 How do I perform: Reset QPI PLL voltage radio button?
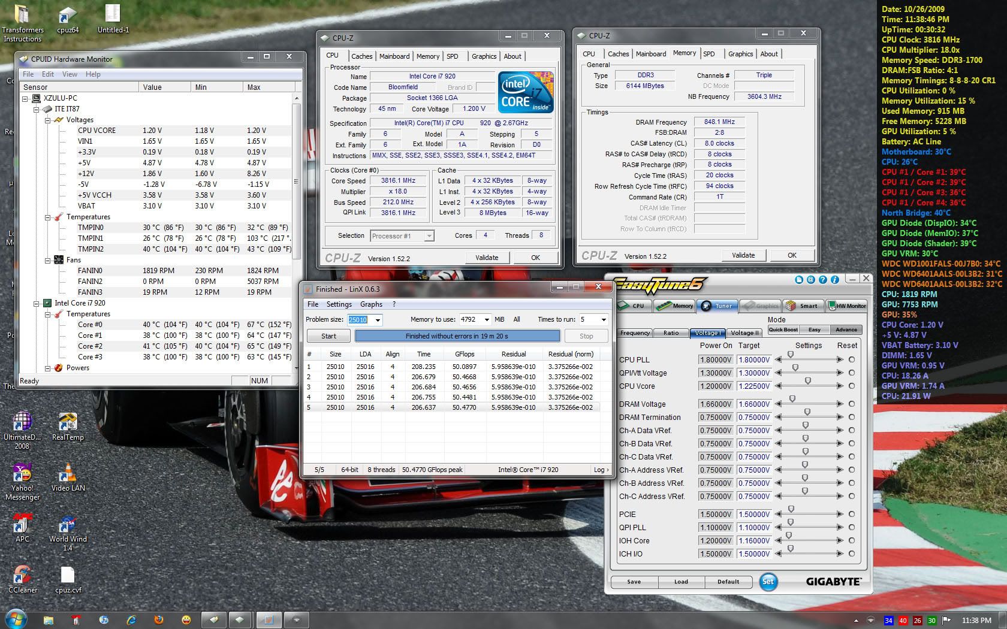(852, 527)
